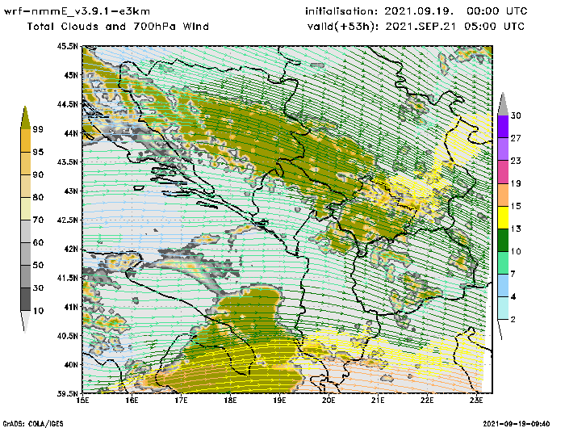Select the 10 darkest gray cloud legend swatch
565x428 pixels.
tap(26, 300)
